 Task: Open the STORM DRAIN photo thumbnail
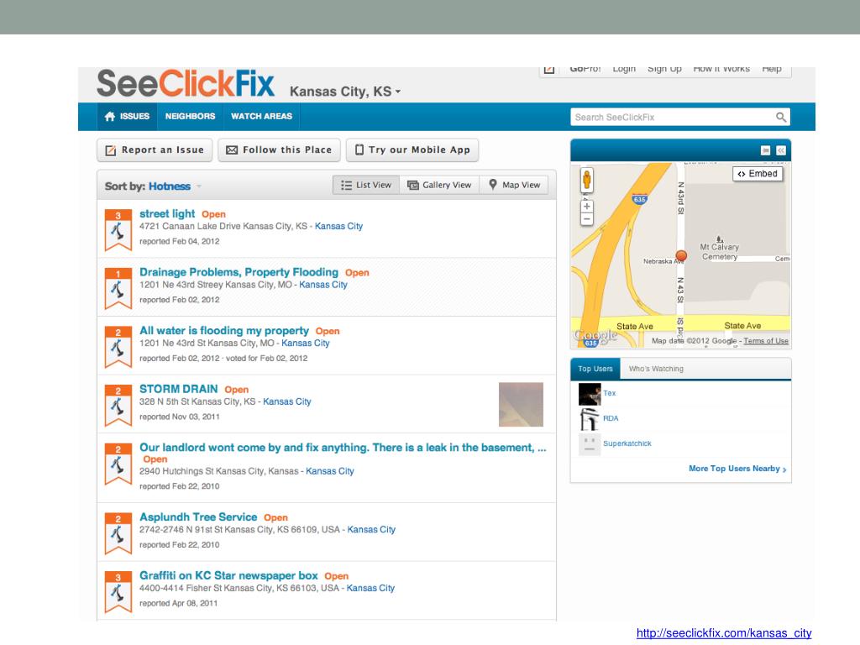pyautogui.click(x=521, y=405)
